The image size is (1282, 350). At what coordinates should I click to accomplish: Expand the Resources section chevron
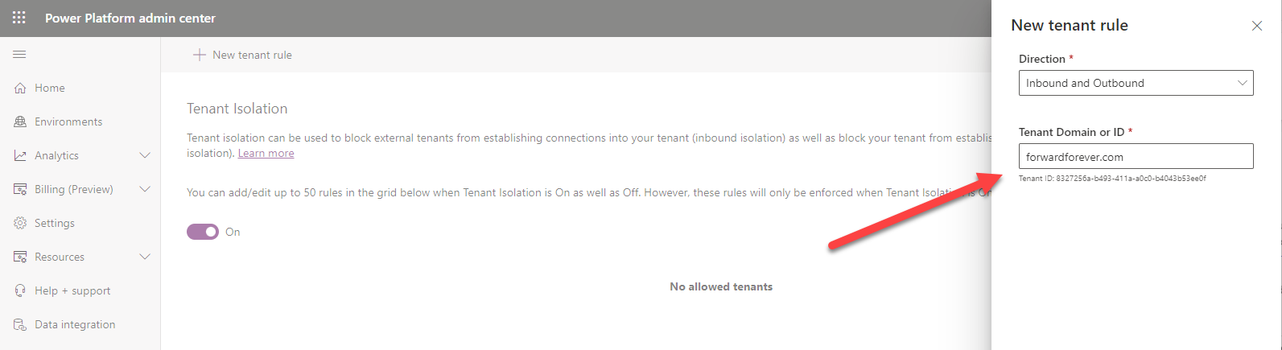(x=145, y=257)
